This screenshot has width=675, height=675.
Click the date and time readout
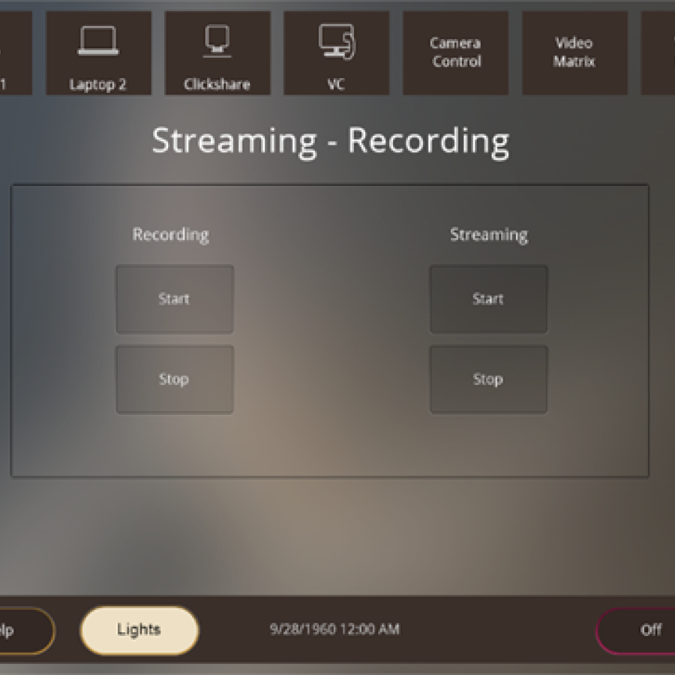pos(335,629)
